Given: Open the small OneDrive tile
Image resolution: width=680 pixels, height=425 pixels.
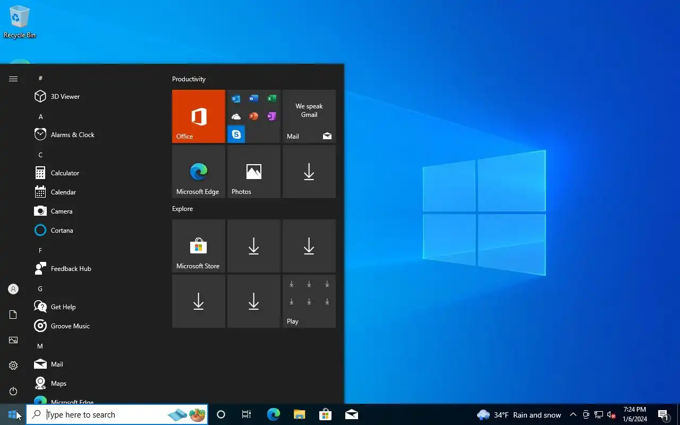Looking at the screenshot, I should point(236,116).
